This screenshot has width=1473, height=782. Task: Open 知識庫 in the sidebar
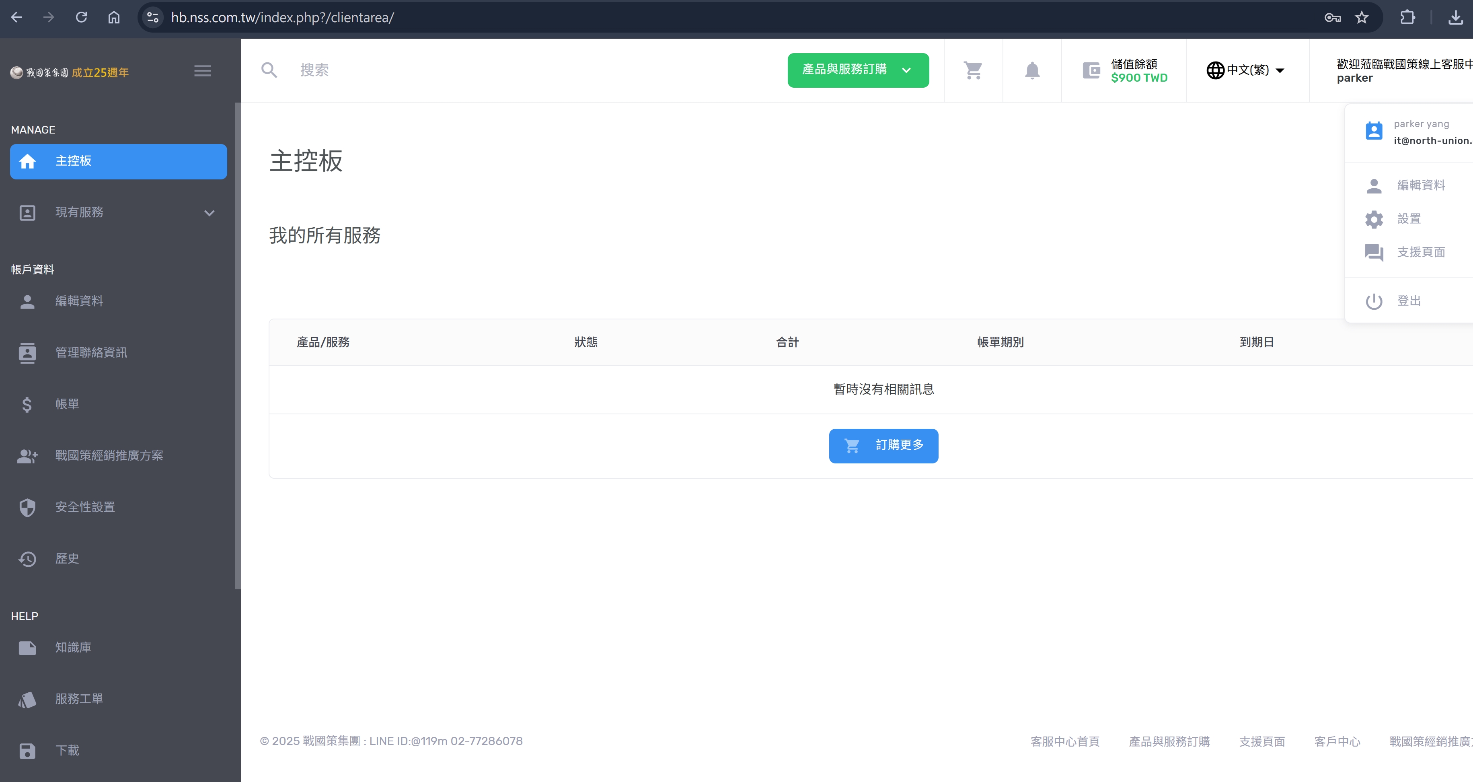[118, 648]
